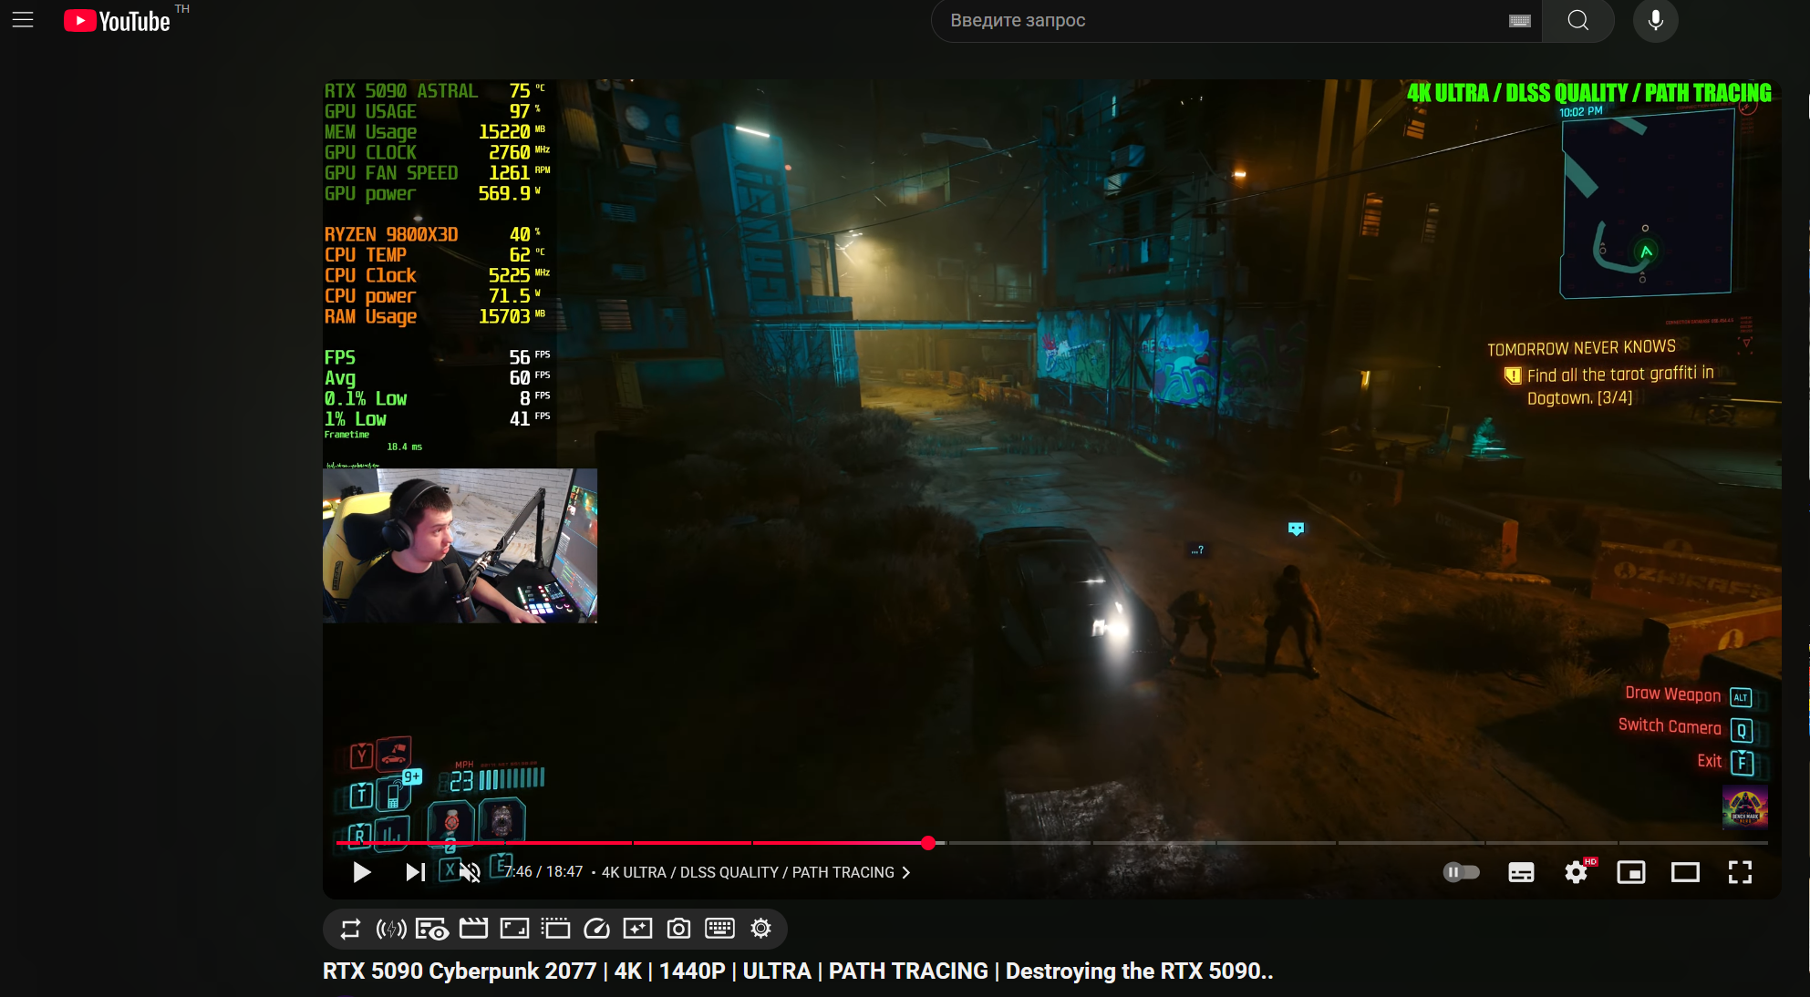Click the streamer webcam inset in video
1810x997 pixels.
pyautogui.click(x=460, y=546)
